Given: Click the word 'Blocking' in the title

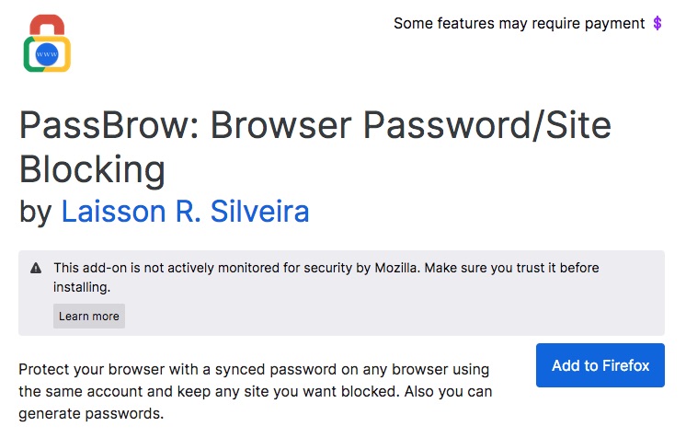Looking at the screenshot, I should [x=92, y=169].
